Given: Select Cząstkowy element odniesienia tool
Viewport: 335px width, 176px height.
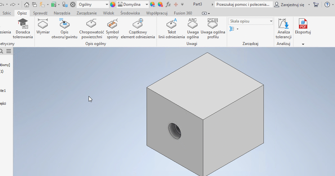Looking at the screenshot, I should [138, 29].
